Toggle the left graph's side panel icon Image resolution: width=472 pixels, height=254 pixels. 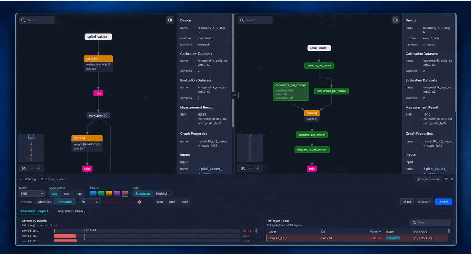click(170, 20)
